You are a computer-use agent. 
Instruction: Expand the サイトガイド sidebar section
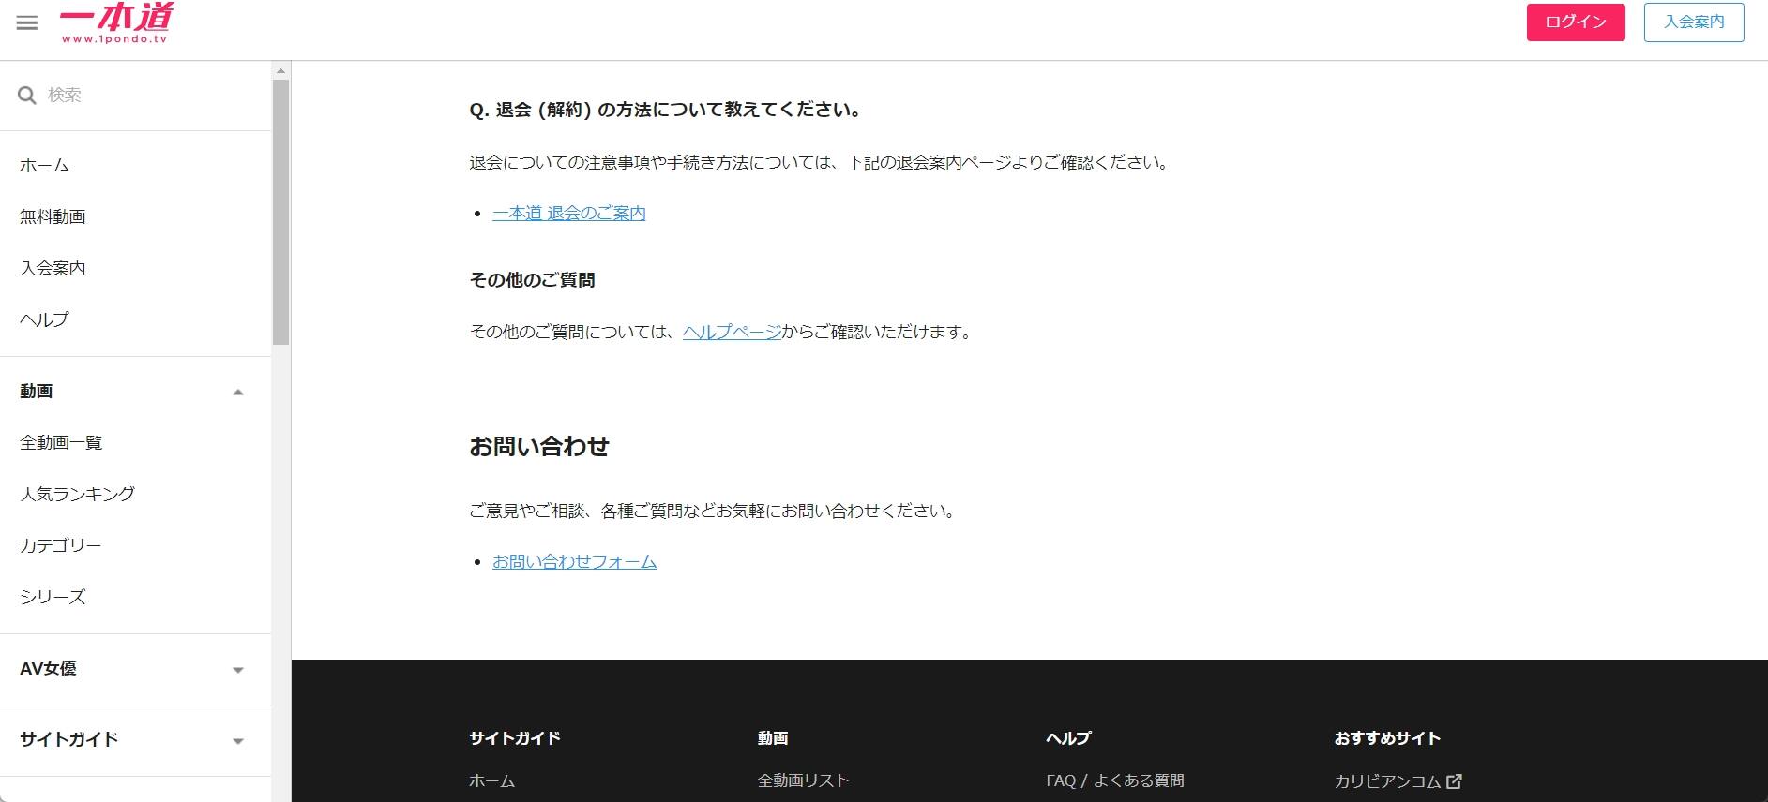[238, 740]
